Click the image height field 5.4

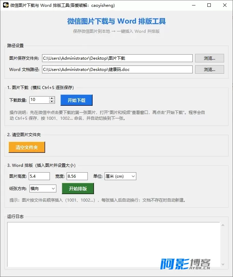point(39,176)
